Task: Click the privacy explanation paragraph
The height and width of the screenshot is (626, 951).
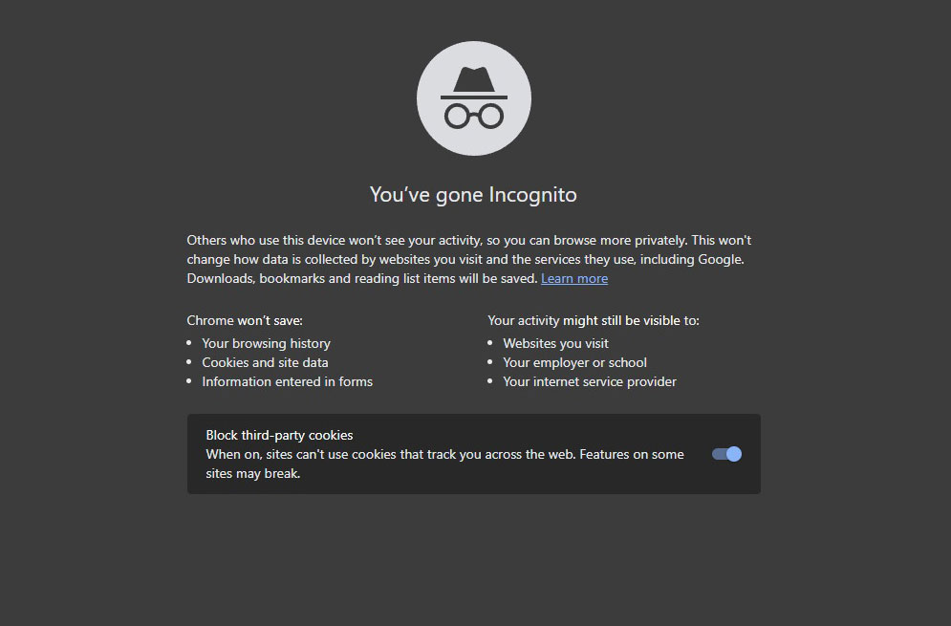Action: [469, 259]
